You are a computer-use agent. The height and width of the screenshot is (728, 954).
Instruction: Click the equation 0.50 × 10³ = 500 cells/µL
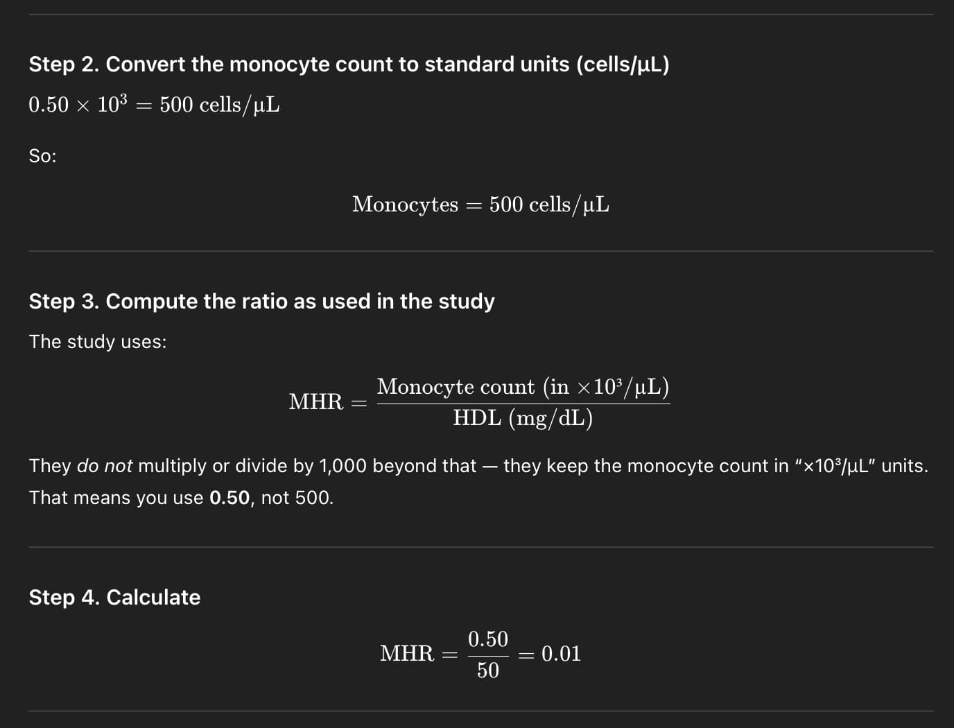(x=154, y=105)
